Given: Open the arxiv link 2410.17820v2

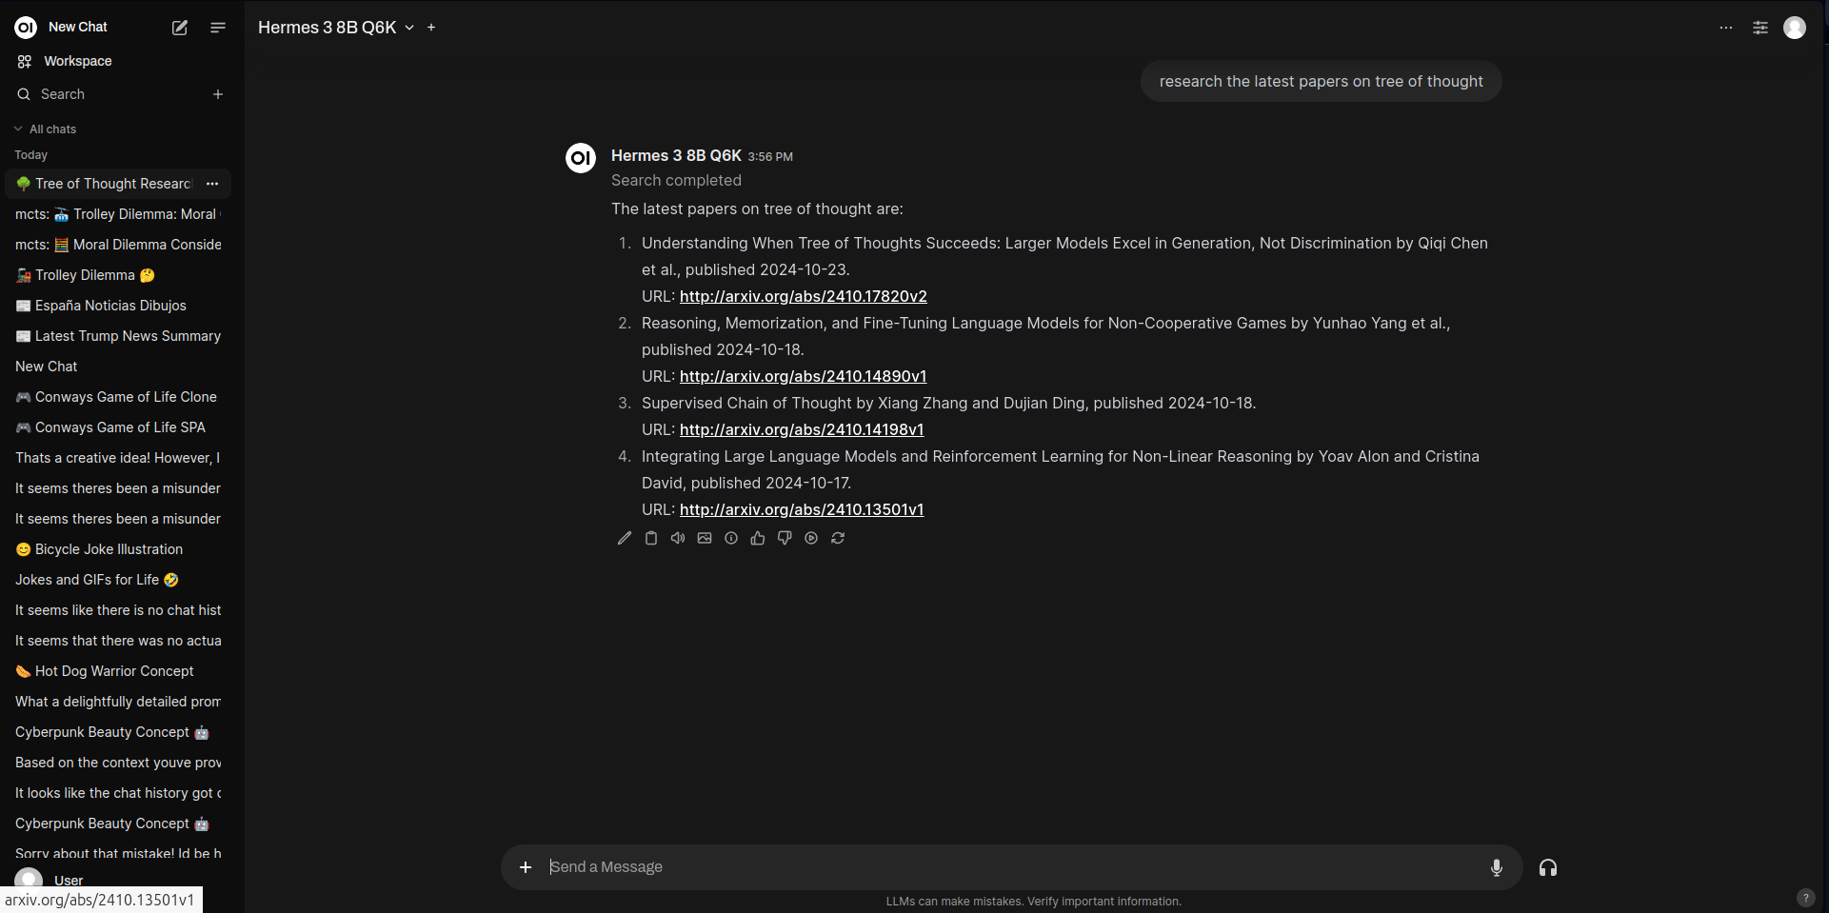Looking at the screenshot, I should 803,296.
